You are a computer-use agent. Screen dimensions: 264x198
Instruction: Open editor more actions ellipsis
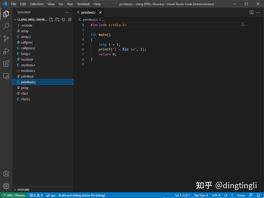pyautogui.click(x=258, y=12)
